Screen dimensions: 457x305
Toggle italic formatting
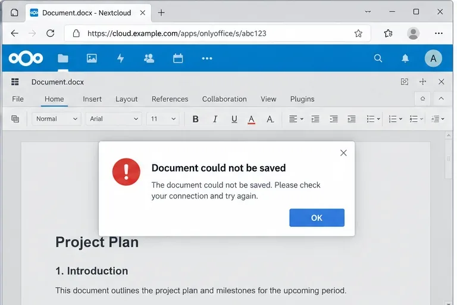point(215,119)
